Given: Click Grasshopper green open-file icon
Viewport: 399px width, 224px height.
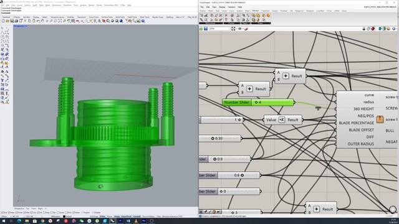Looking at the screenshot, I should [x=201, y=29].
